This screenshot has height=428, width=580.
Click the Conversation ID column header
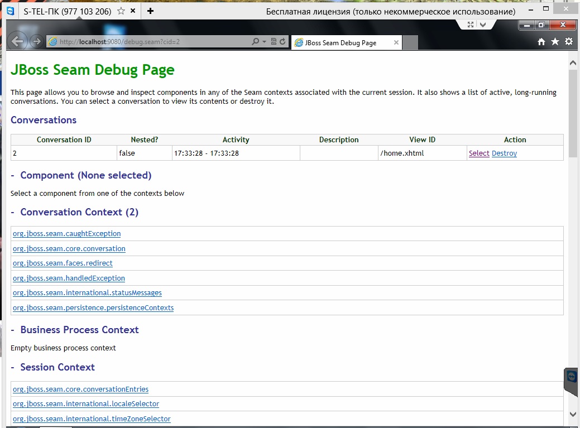(x=64, y=140)
